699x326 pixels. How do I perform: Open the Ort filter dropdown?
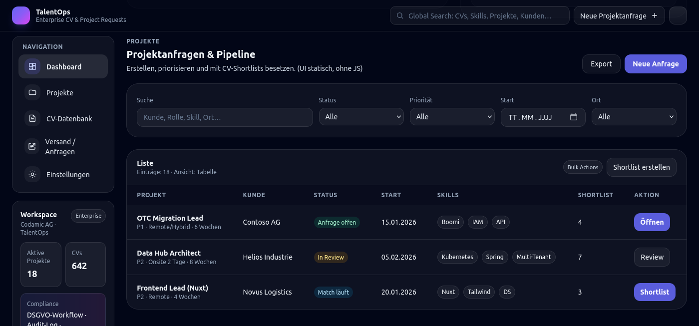point(634,117)
